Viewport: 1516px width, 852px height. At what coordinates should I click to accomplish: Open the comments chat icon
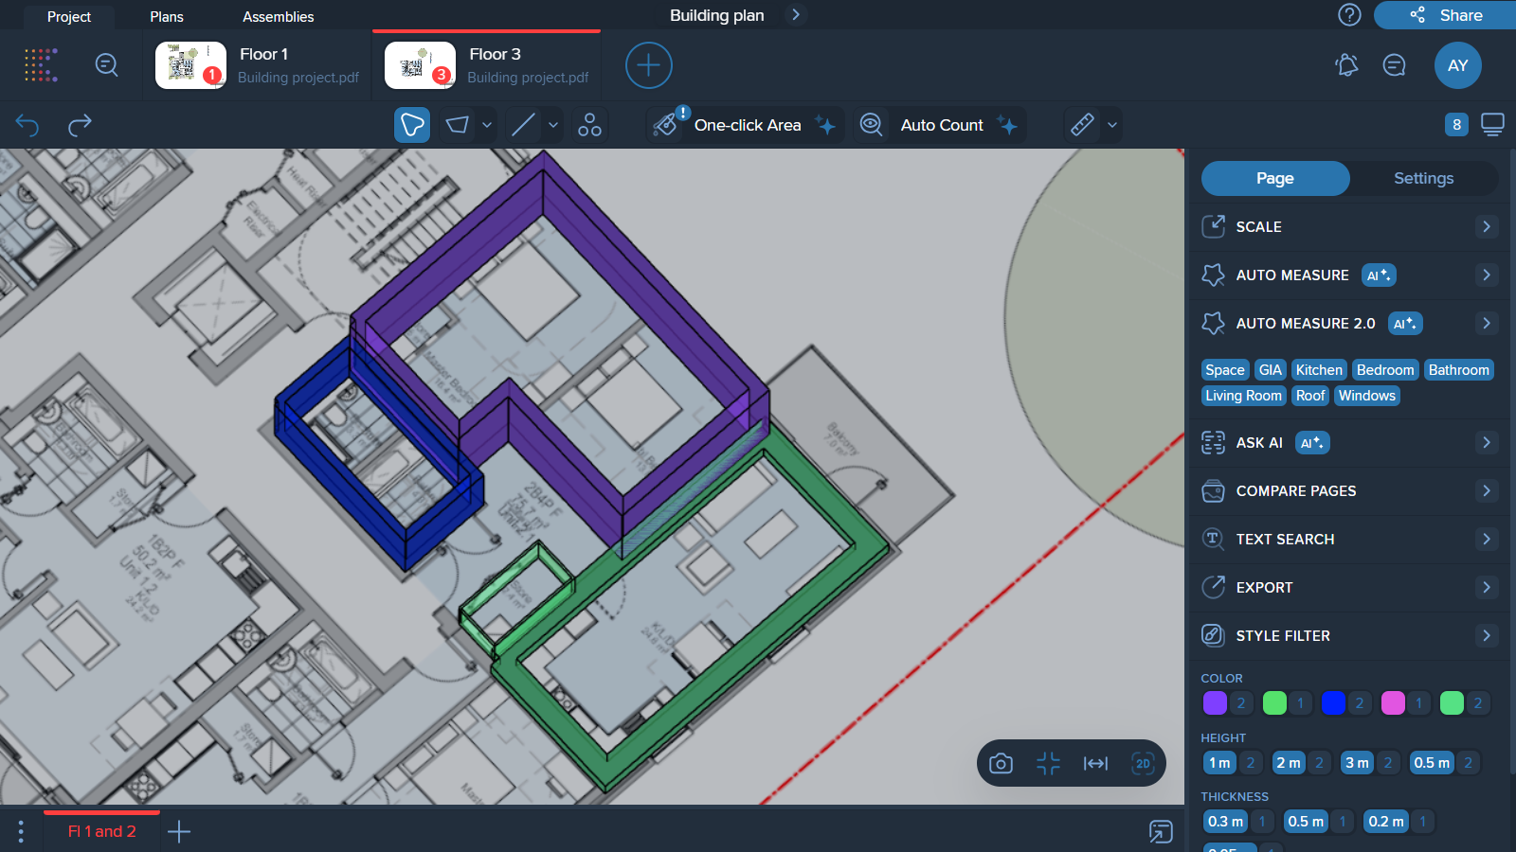pos(1394,64)
